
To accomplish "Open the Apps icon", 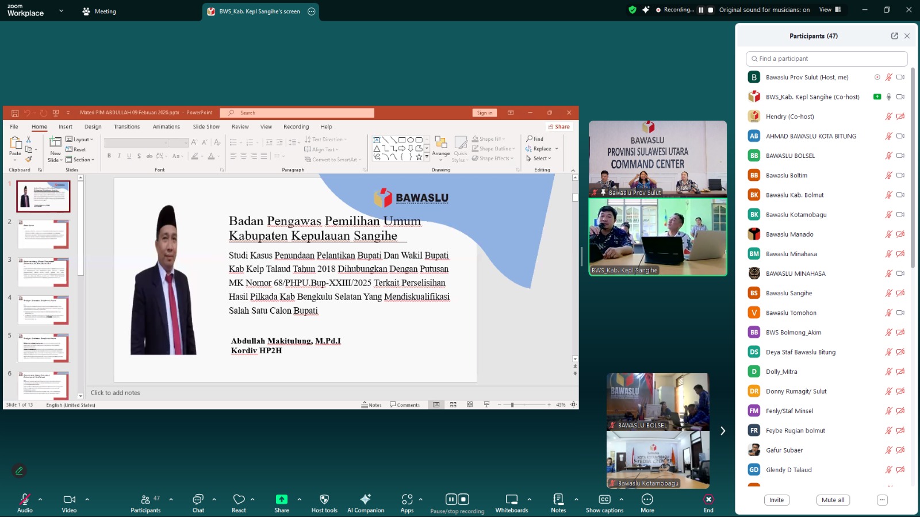I will coord(407,499).
